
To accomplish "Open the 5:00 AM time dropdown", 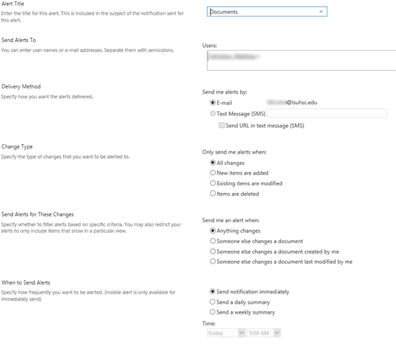I will click(x=264, y=333).
